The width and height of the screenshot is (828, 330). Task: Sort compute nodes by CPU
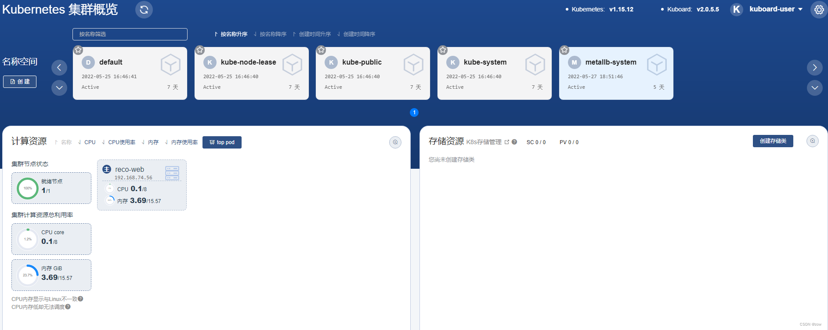[x=87, y=142]
